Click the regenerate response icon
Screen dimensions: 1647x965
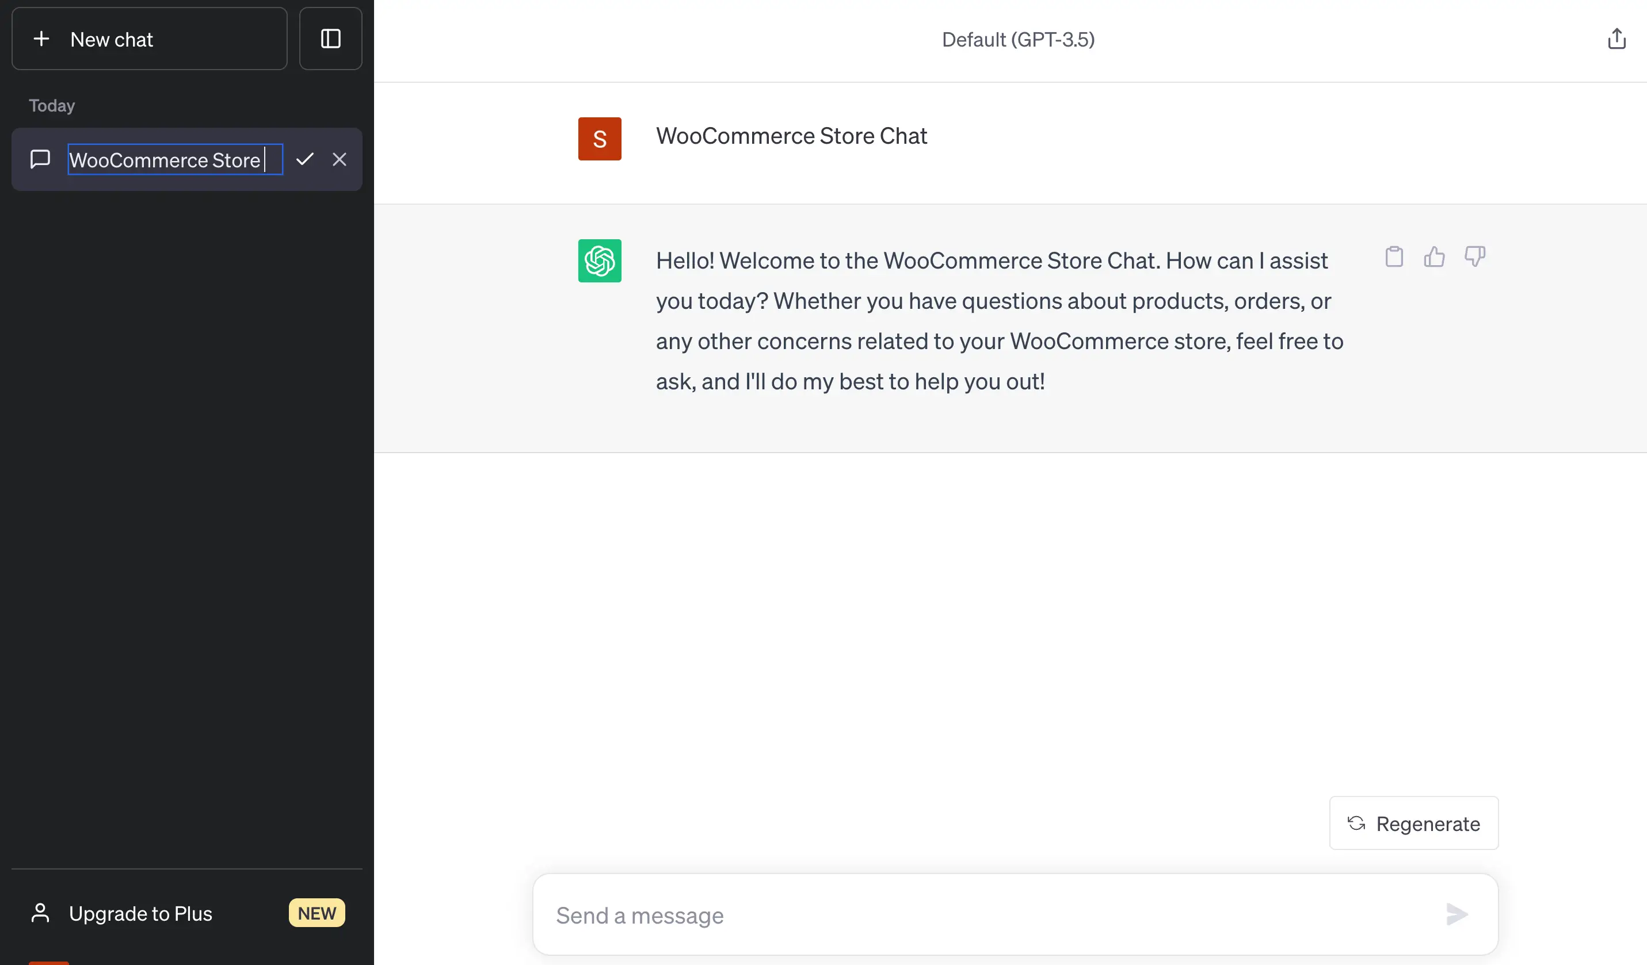click(x=1356, y=824)
